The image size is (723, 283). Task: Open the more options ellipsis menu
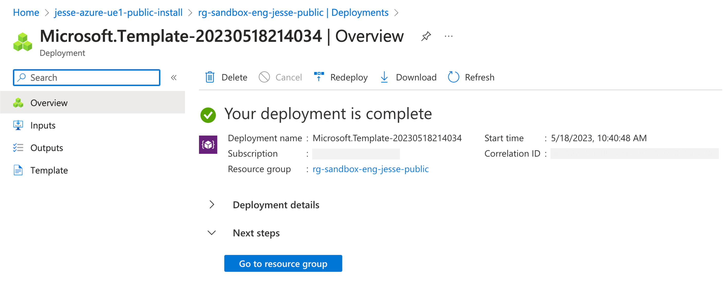tap(449, 36)
